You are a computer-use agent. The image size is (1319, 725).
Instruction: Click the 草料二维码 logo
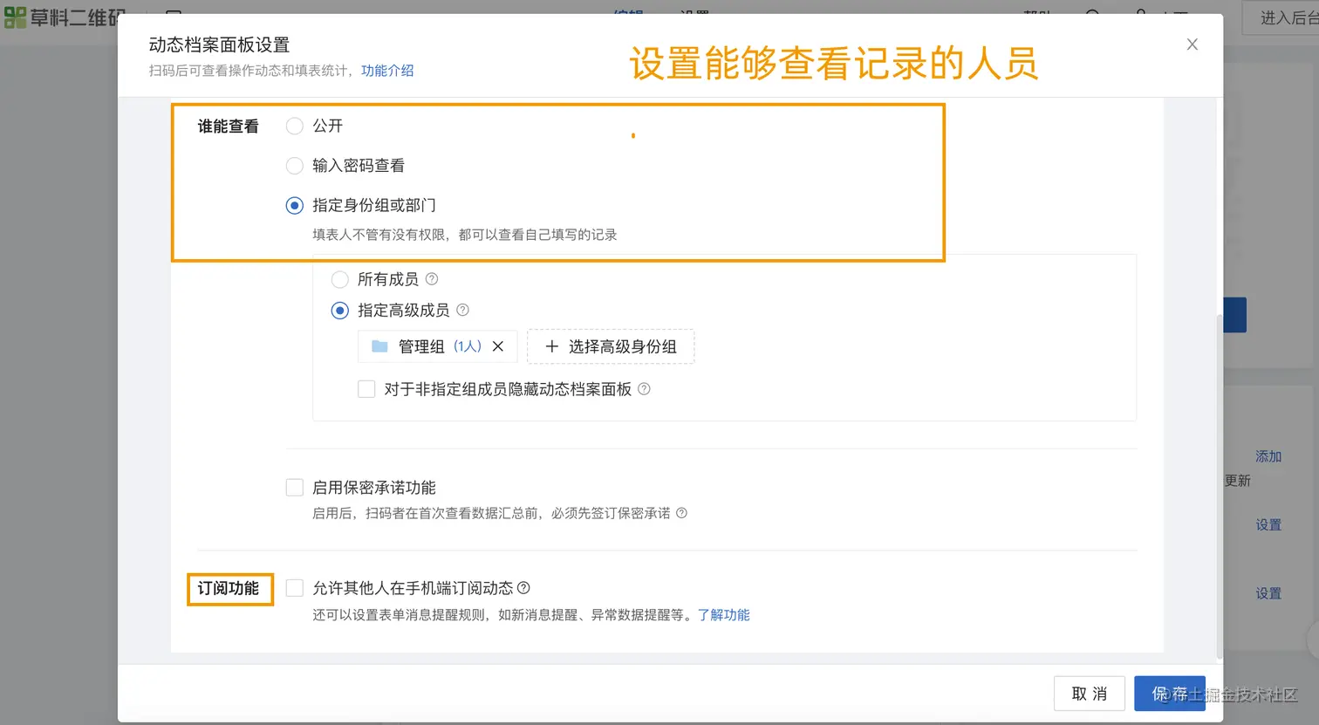pos(65,17)
